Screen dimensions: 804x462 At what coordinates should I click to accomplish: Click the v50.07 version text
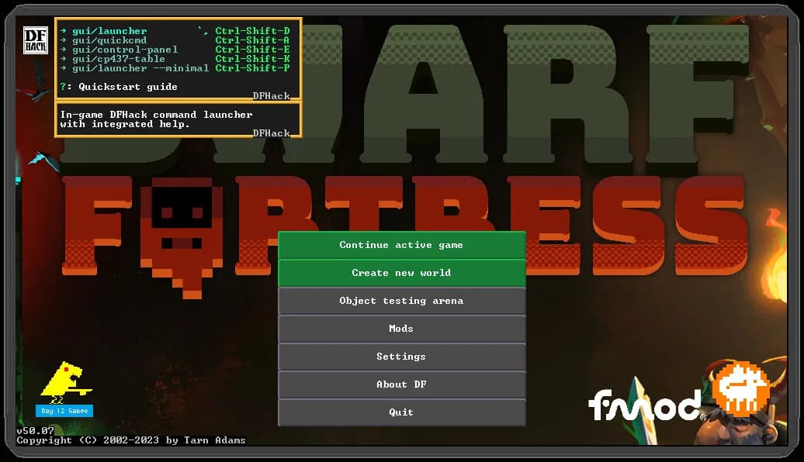(35, 431)
